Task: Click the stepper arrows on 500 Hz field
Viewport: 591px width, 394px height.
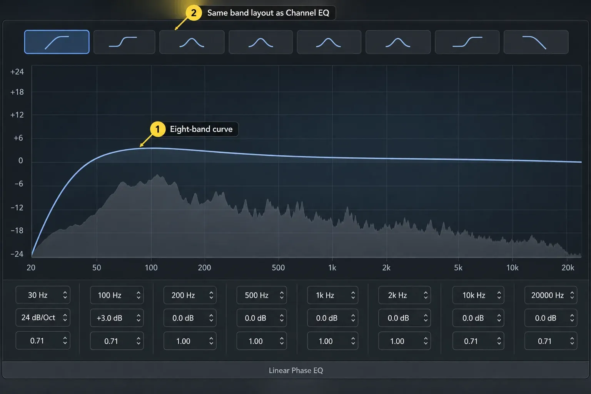Action: tap(282, 295)
